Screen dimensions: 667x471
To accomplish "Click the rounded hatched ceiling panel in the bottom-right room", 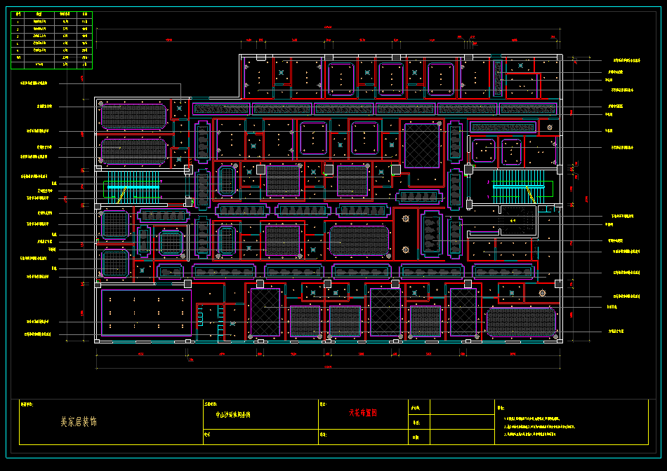I will 521,322.
